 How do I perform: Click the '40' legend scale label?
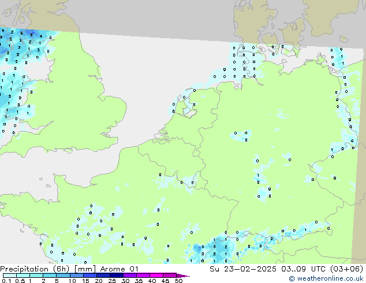coord(152,281)
